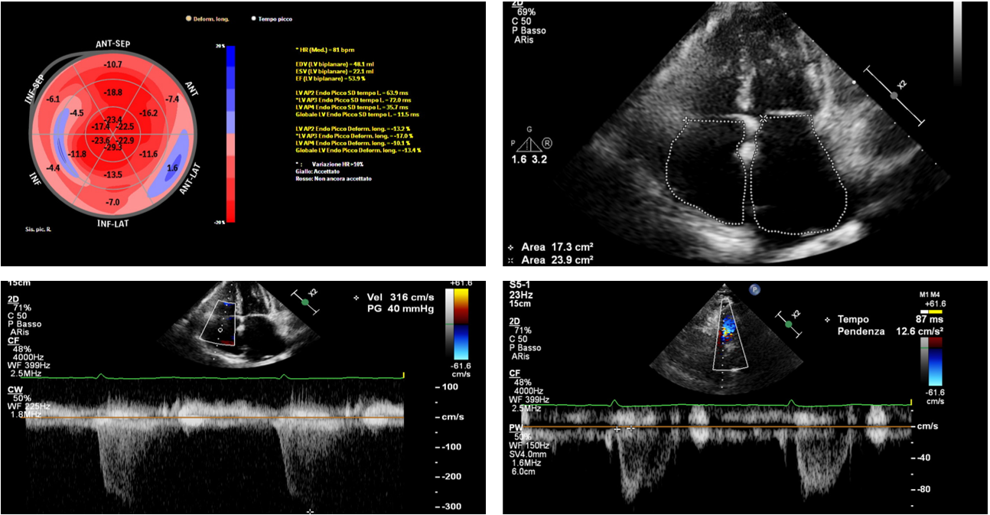This screenshot has width=990, height=515.
Task: Click the EF (LV biplanare) = 53.9 % line
Action: pos(332,78)
